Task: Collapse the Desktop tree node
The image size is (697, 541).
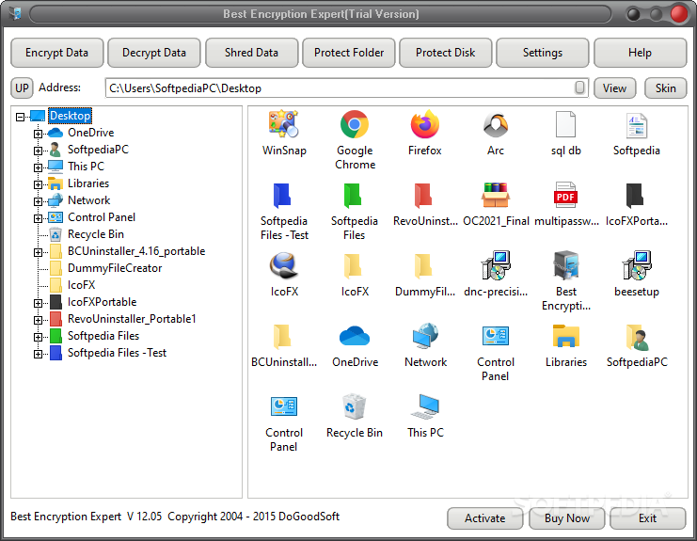Action: pyautogui.click(x=20, y=117)
